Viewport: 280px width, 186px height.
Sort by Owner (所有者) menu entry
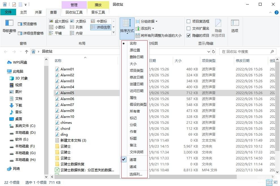[134, 111]
